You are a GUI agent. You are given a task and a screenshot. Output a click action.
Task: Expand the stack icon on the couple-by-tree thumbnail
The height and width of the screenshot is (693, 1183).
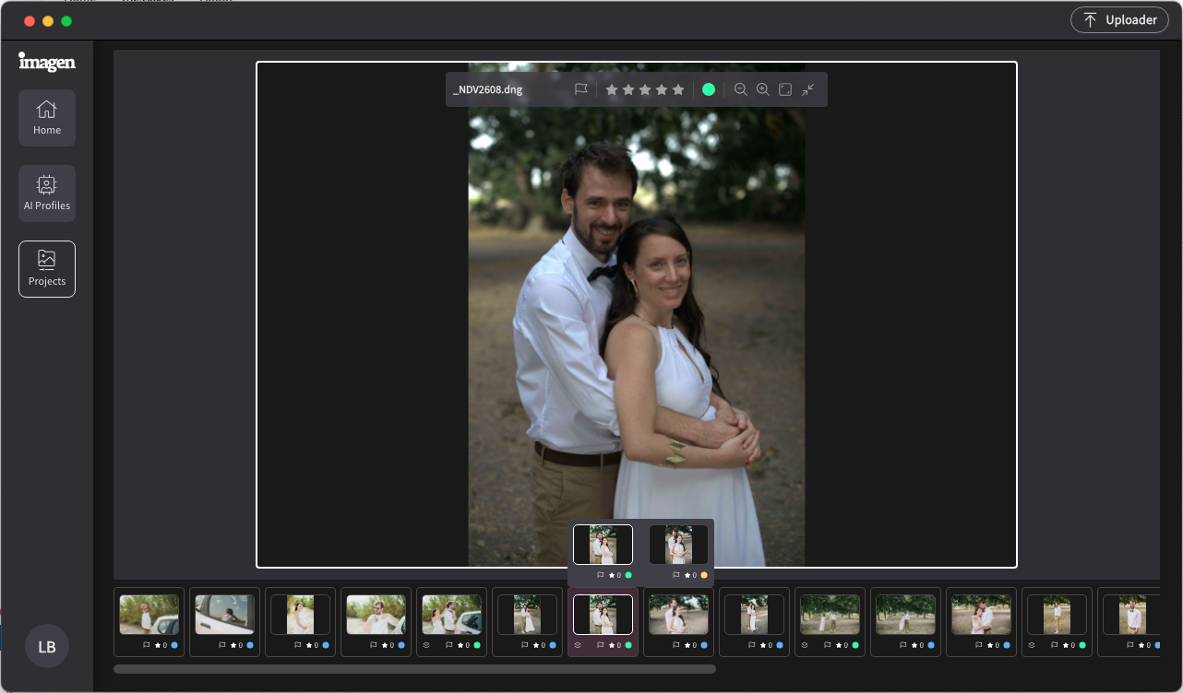[x=804, y=645]
